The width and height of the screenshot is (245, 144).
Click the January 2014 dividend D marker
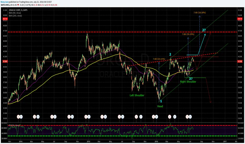[21, 117]
